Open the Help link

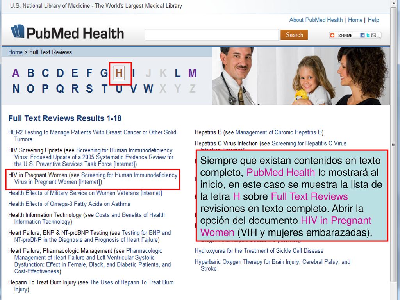click(x=373, y=20)
